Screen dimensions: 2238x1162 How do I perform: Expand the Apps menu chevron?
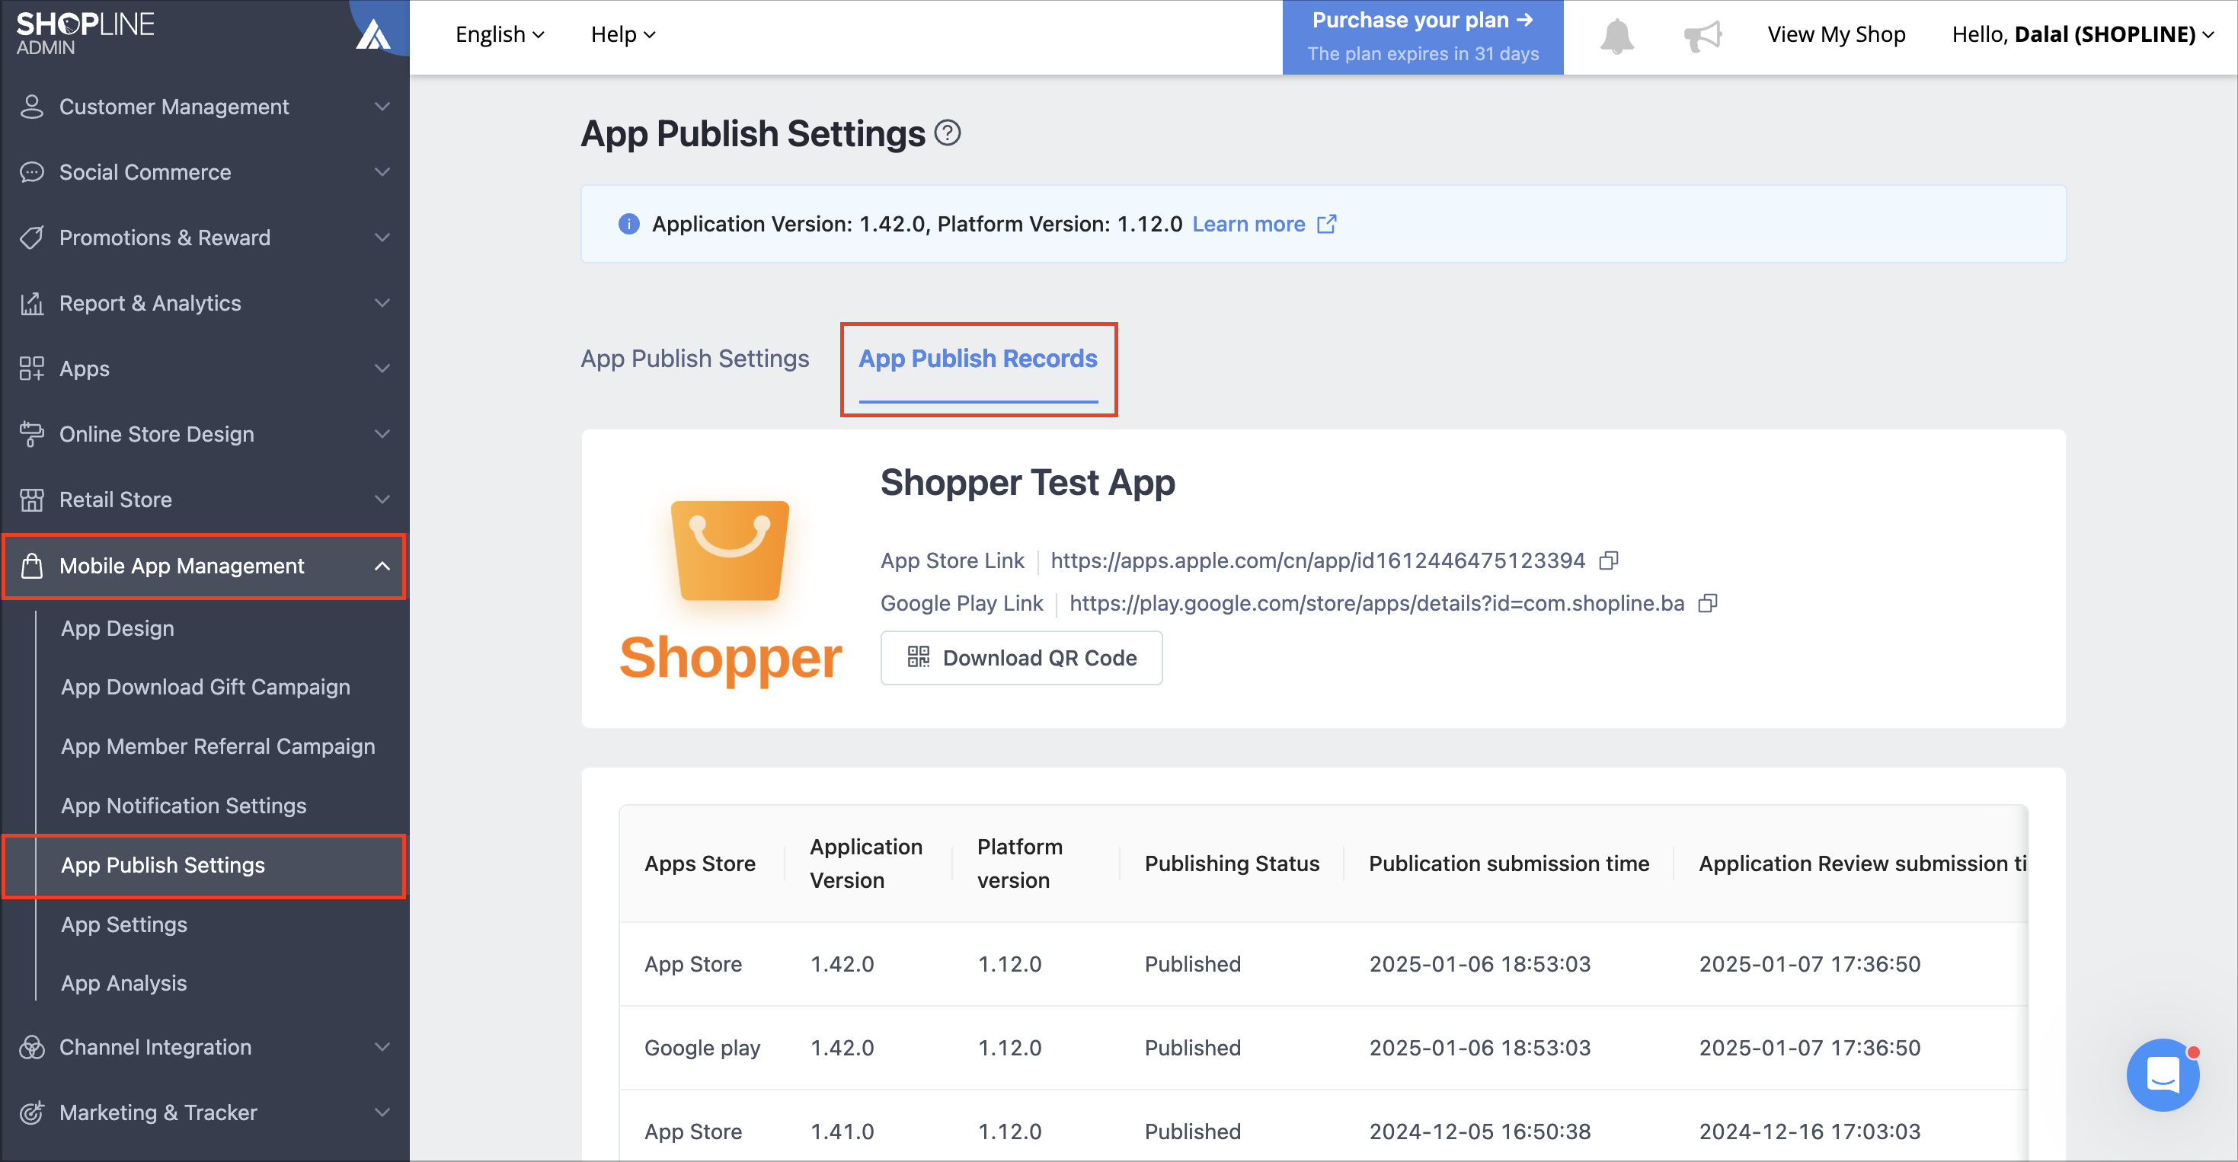tap(382, 369)
